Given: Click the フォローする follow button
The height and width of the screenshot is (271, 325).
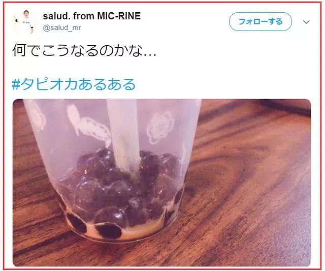Looking at the screenshot, I should coord(261,21).
